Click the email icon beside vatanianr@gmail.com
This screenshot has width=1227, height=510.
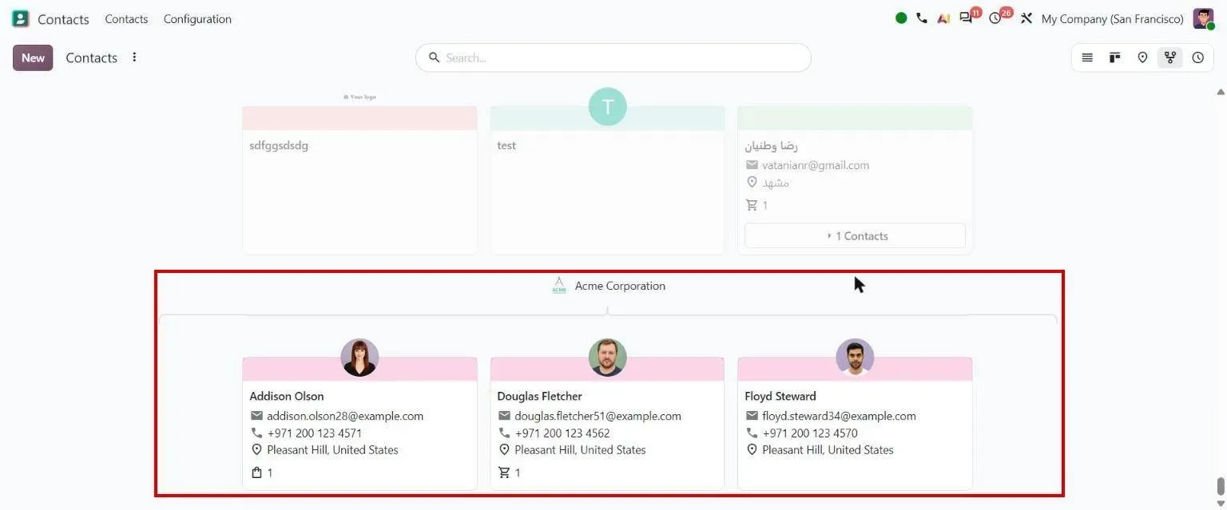pyautogui.click(x=752, y=165)
